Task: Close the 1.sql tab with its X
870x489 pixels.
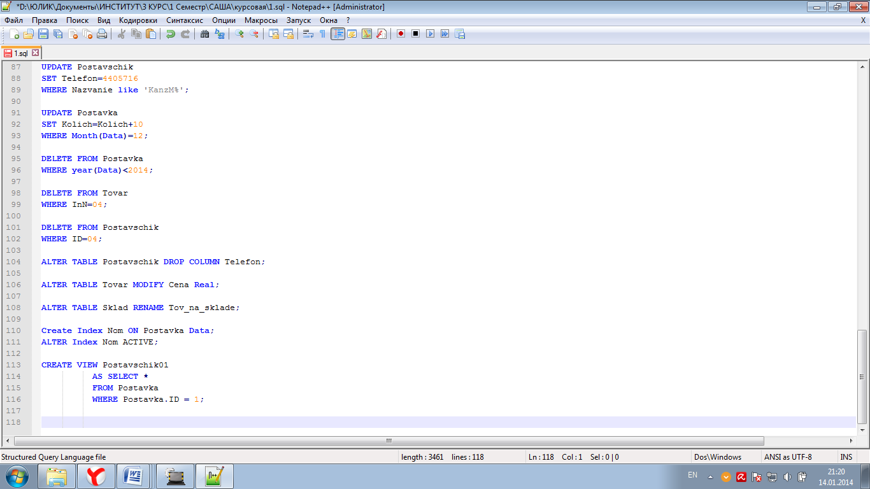Action: [x=36, y=53]
